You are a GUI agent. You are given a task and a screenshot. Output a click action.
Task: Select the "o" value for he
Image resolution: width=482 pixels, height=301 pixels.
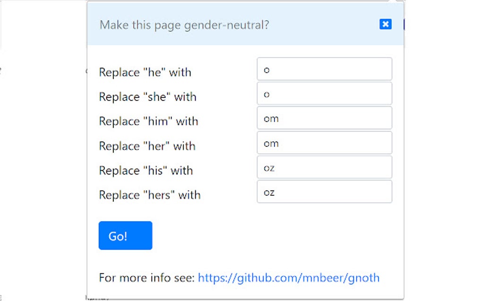(267, 69)
